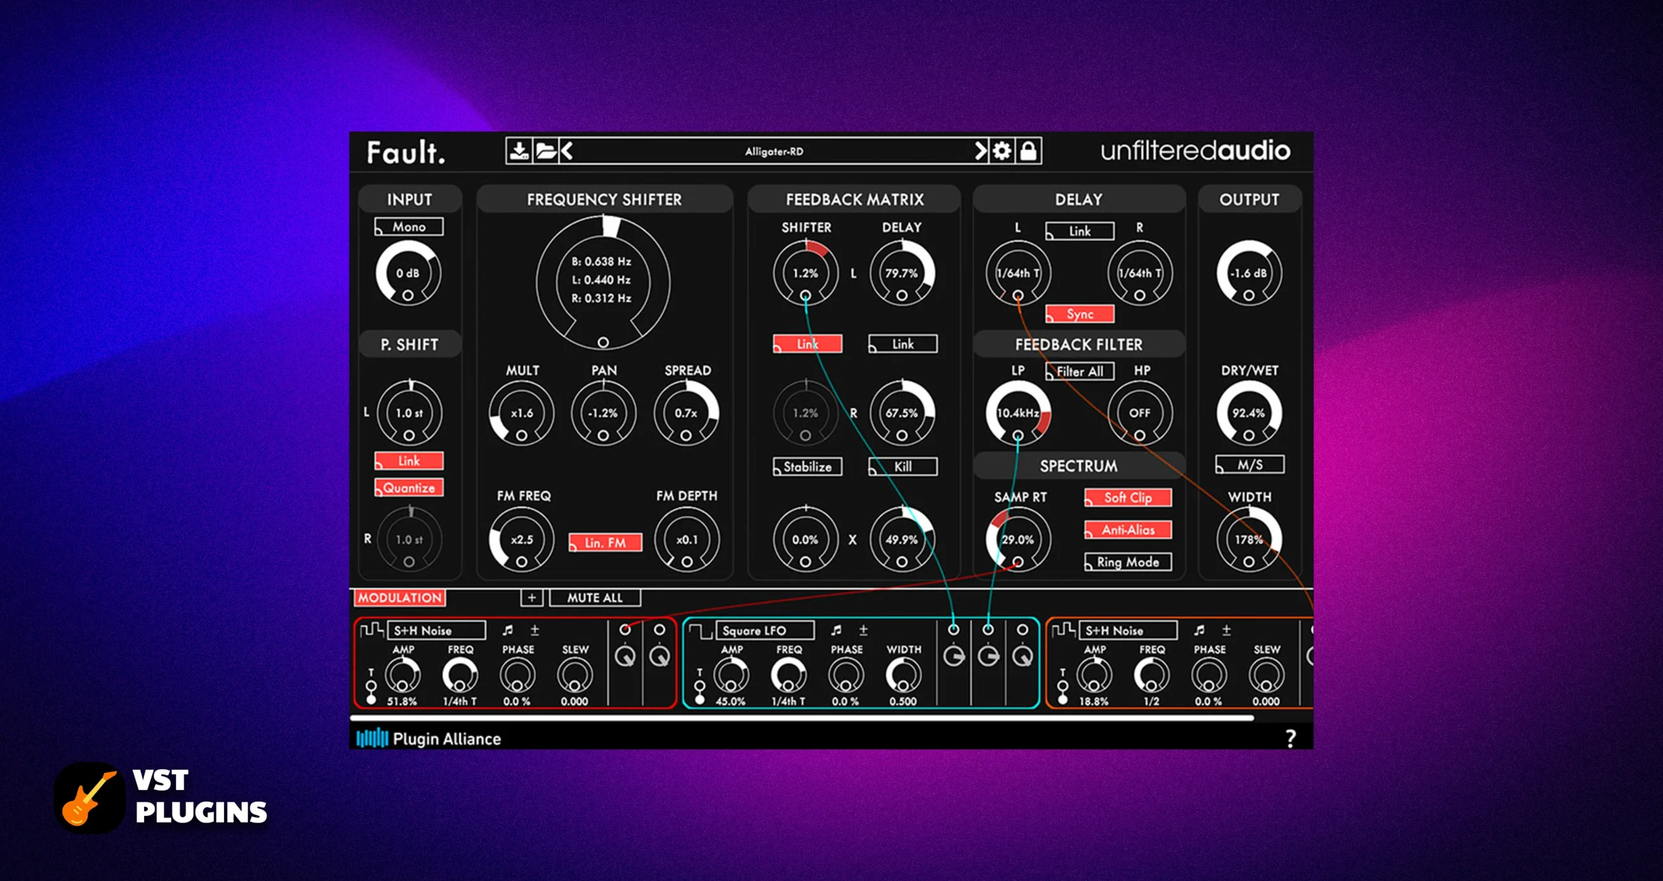Click the PAN knob showing -1.2%
The image size is (1663, 881).
click(603, 413)
